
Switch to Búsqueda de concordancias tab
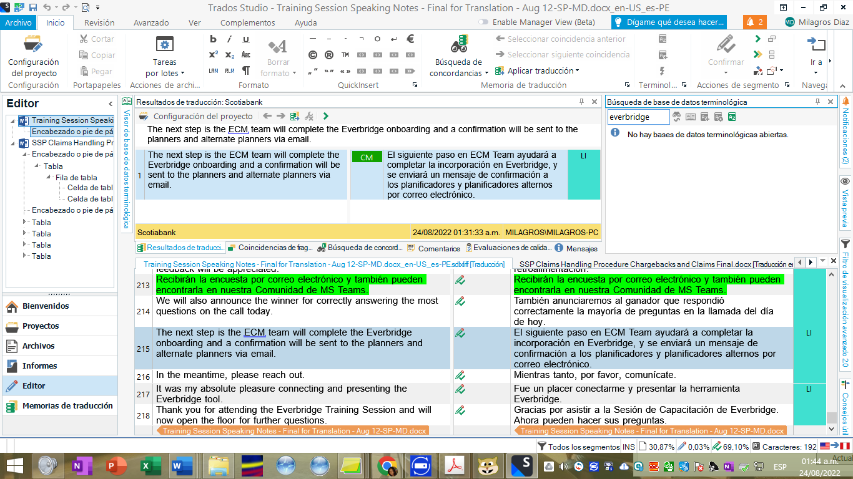click(x=360, y=248)
